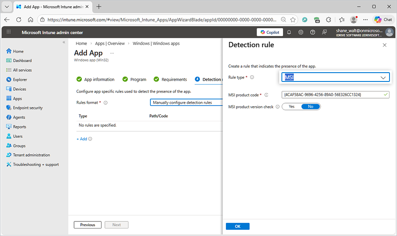
Task: Click the + Add rule link
Action: click(x=82, y=139)
